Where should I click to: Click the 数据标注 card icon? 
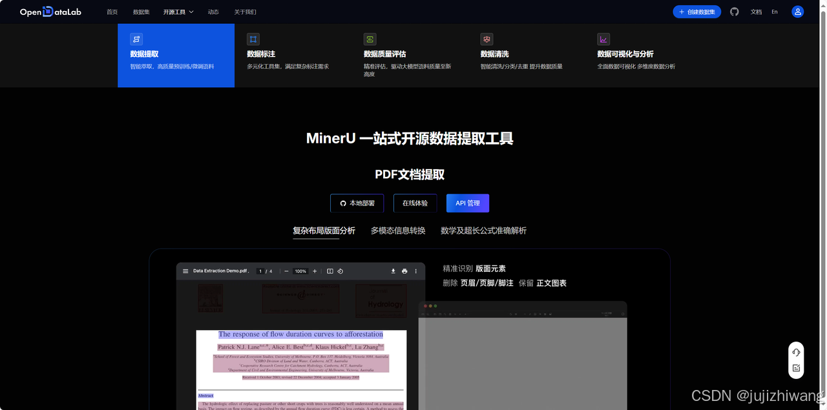click(x=253, y=39)
